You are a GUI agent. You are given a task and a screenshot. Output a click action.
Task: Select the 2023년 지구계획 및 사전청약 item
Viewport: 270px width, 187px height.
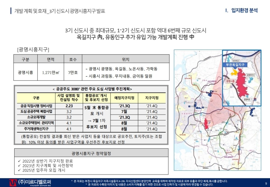[46, 166]
